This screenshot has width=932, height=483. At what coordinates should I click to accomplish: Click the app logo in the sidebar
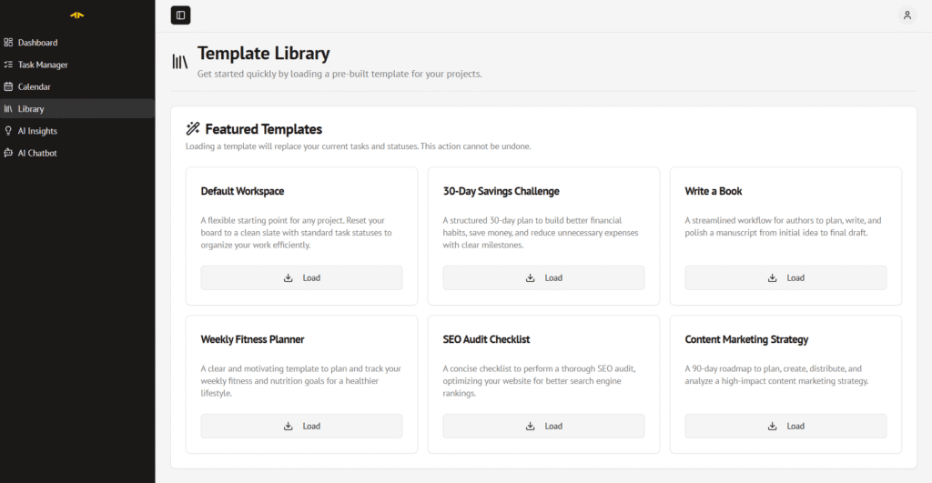pyautogui.click(x=77, y=15)
